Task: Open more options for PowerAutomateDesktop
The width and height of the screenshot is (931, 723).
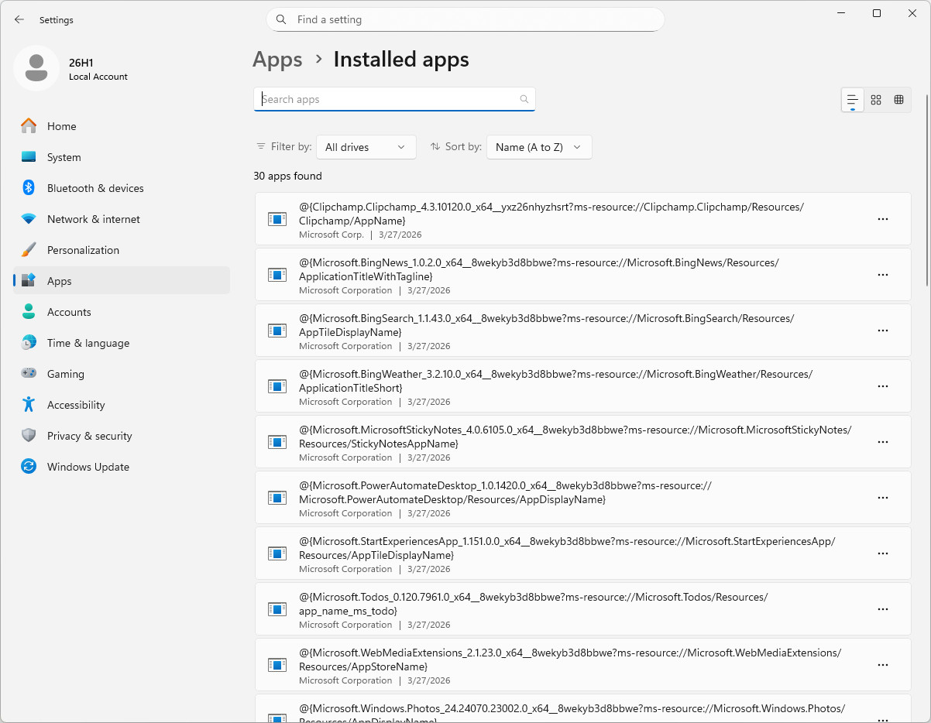Action: pos(882,498)
